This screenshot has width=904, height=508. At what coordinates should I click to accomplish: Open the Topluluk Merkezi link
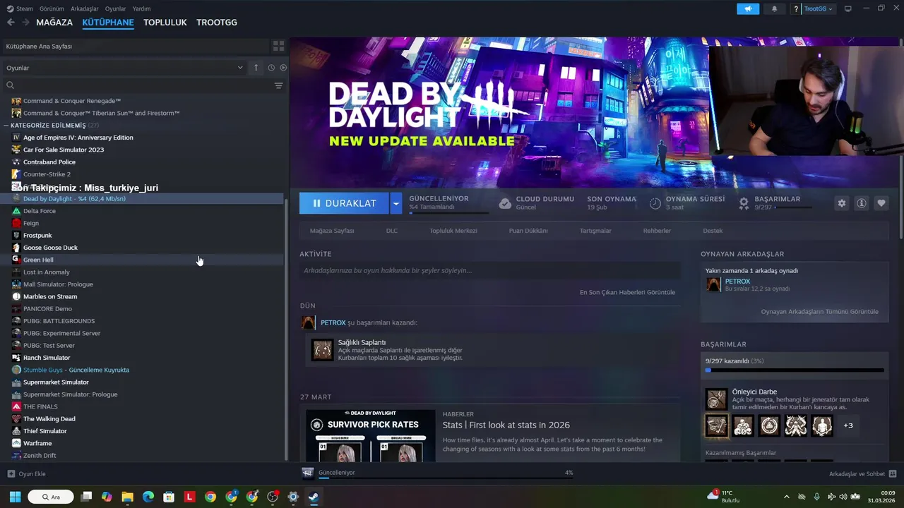pyautogui.click(x=453, y=231)
